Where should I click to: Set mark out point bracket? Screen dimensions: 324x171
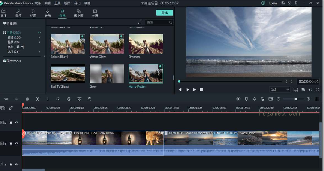pyautogui.click(x=292, y=82)
